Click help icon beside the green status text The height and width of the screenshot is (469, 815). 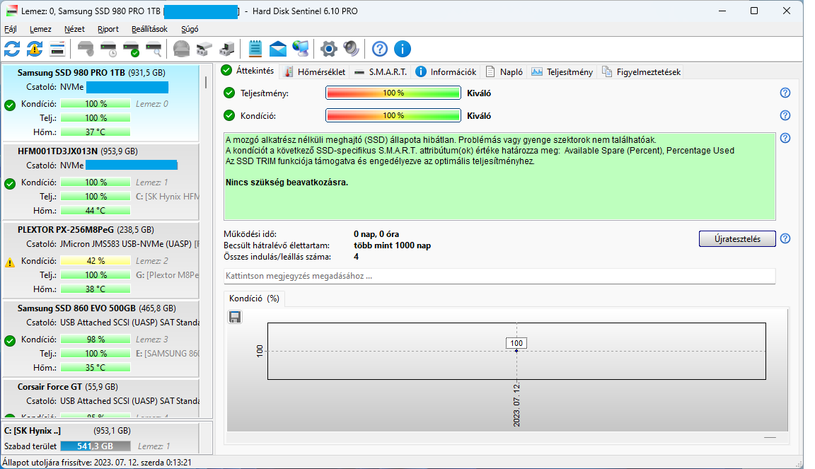click(785, 138)
